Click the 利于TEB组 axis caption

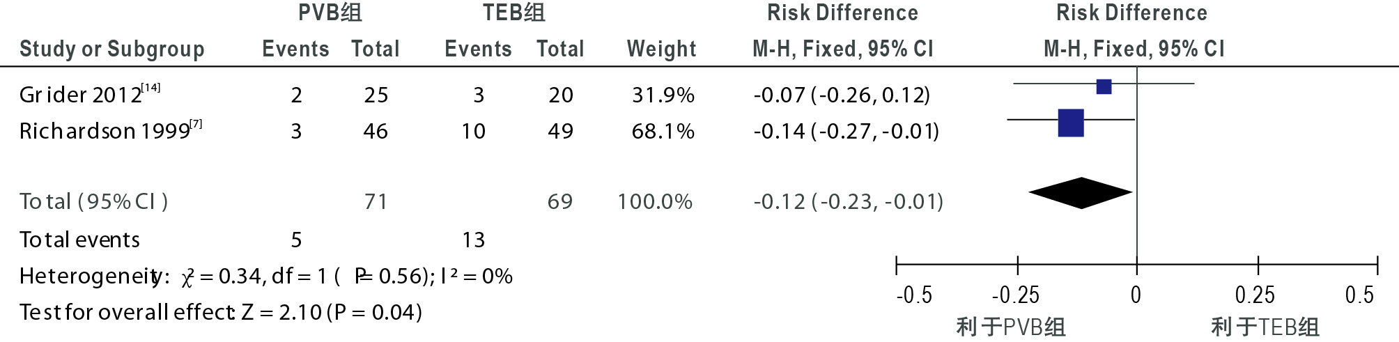[x=1265, y=327]
